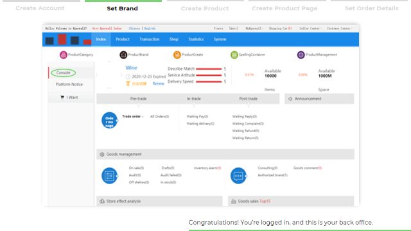Image resolution: width=411 pixels, height=231 pixels.
Task: Open Audit failed(0) goods
Action: pyautogui.click(x=171, y=175)
